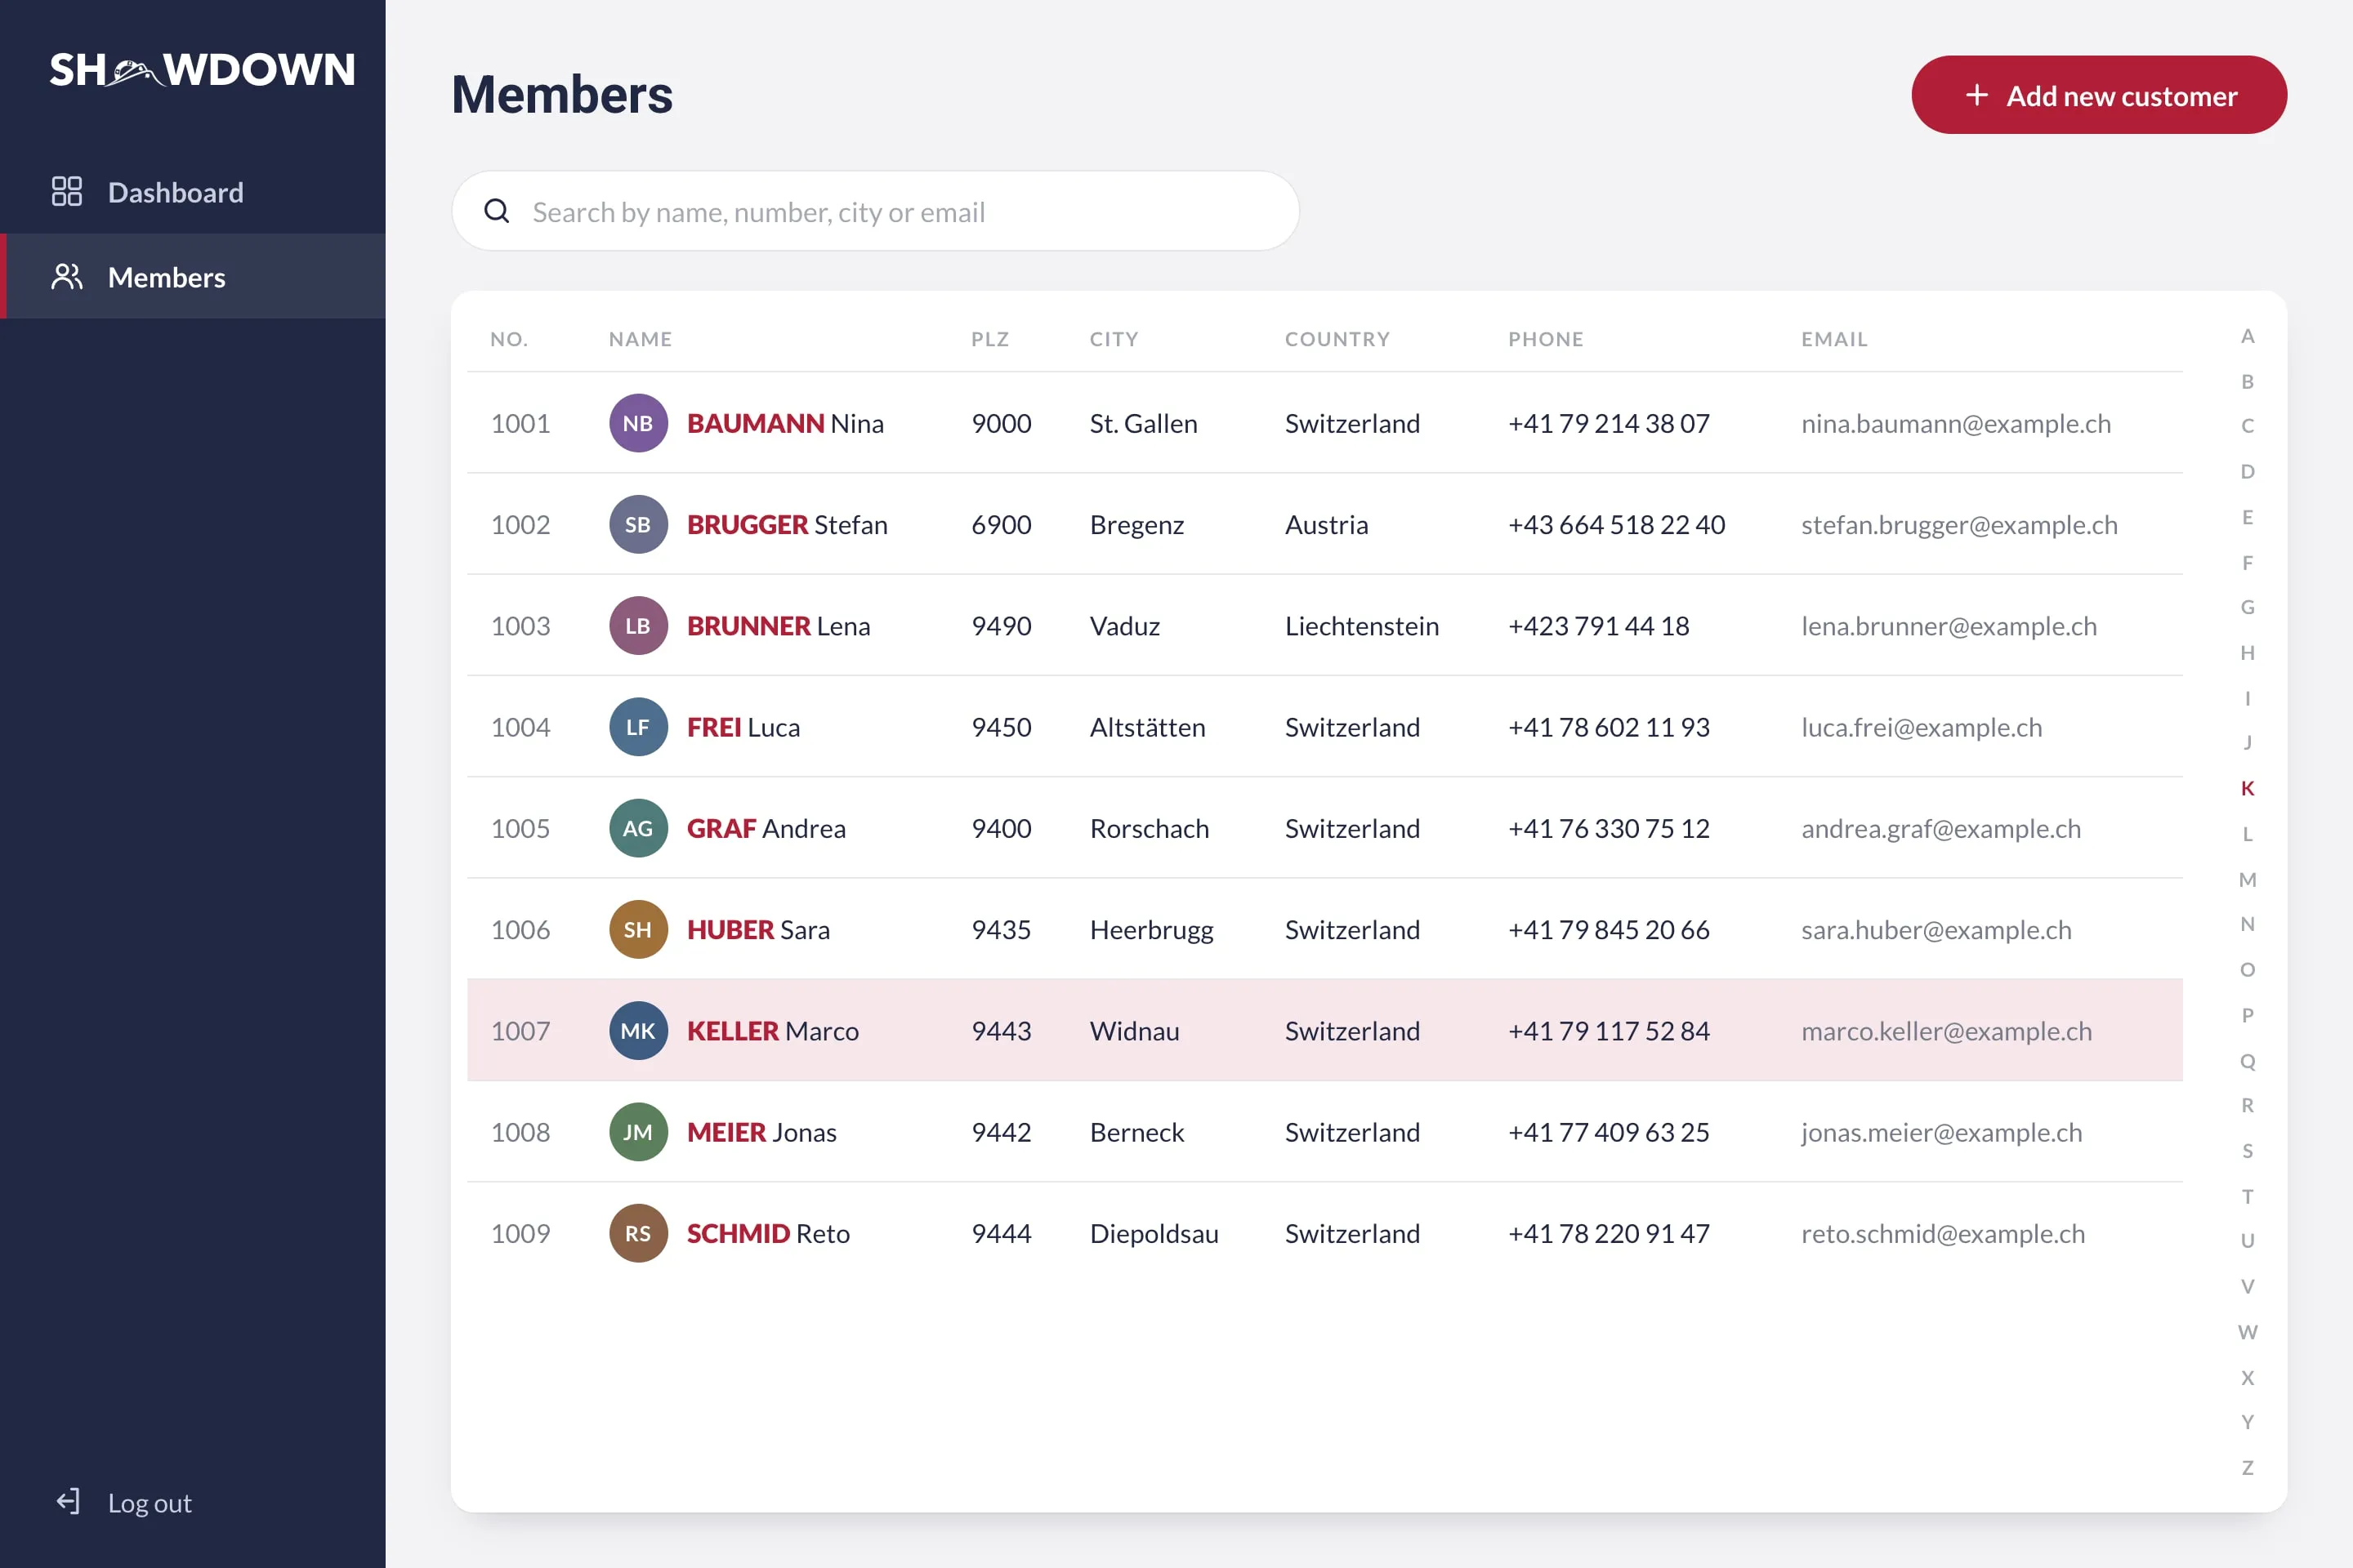
Task: Click the EMAIL column header
Action: (1835, 339)
